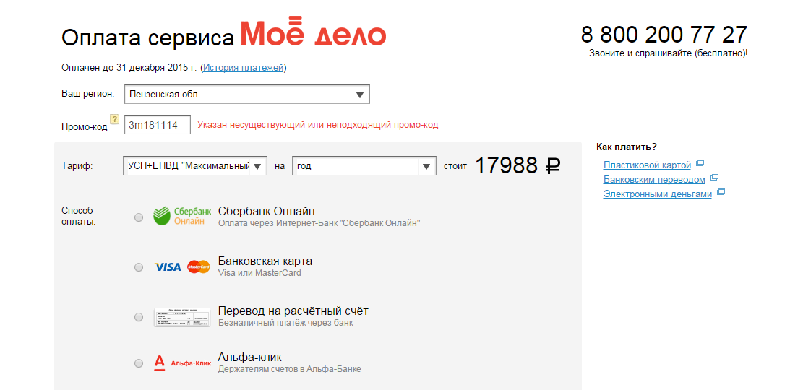
Task: Choose the Банковская карта radio button
Action: [139, 267]
